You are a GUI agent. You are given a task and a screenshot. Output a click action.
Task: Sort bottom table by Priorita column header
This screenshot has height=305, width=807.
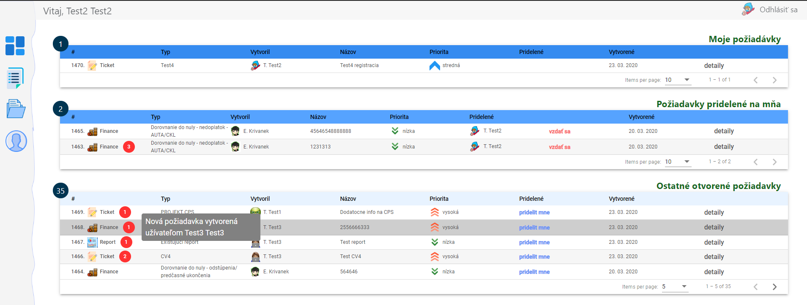click(x=439, y=199)
